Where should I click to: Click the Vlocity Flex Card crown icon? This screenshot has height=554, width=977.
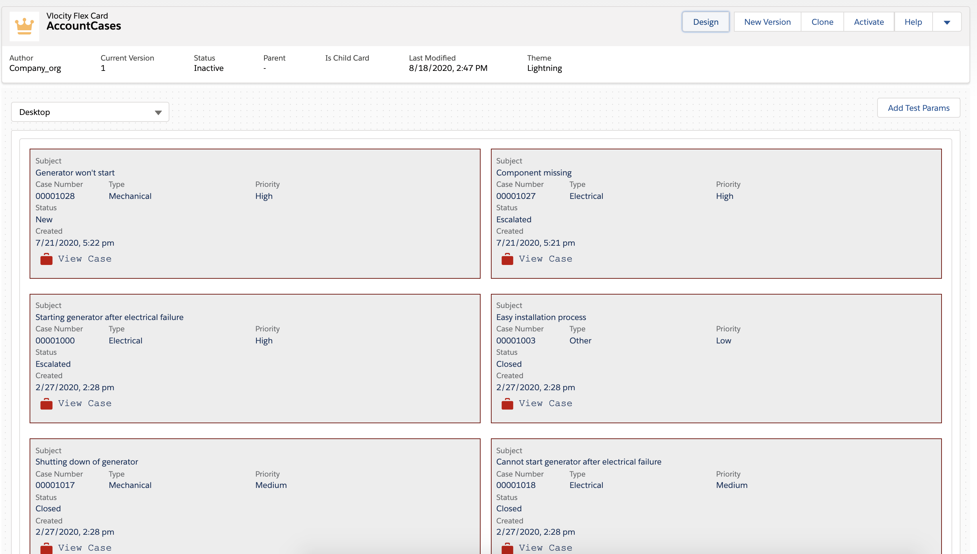(x=24, y=26)
